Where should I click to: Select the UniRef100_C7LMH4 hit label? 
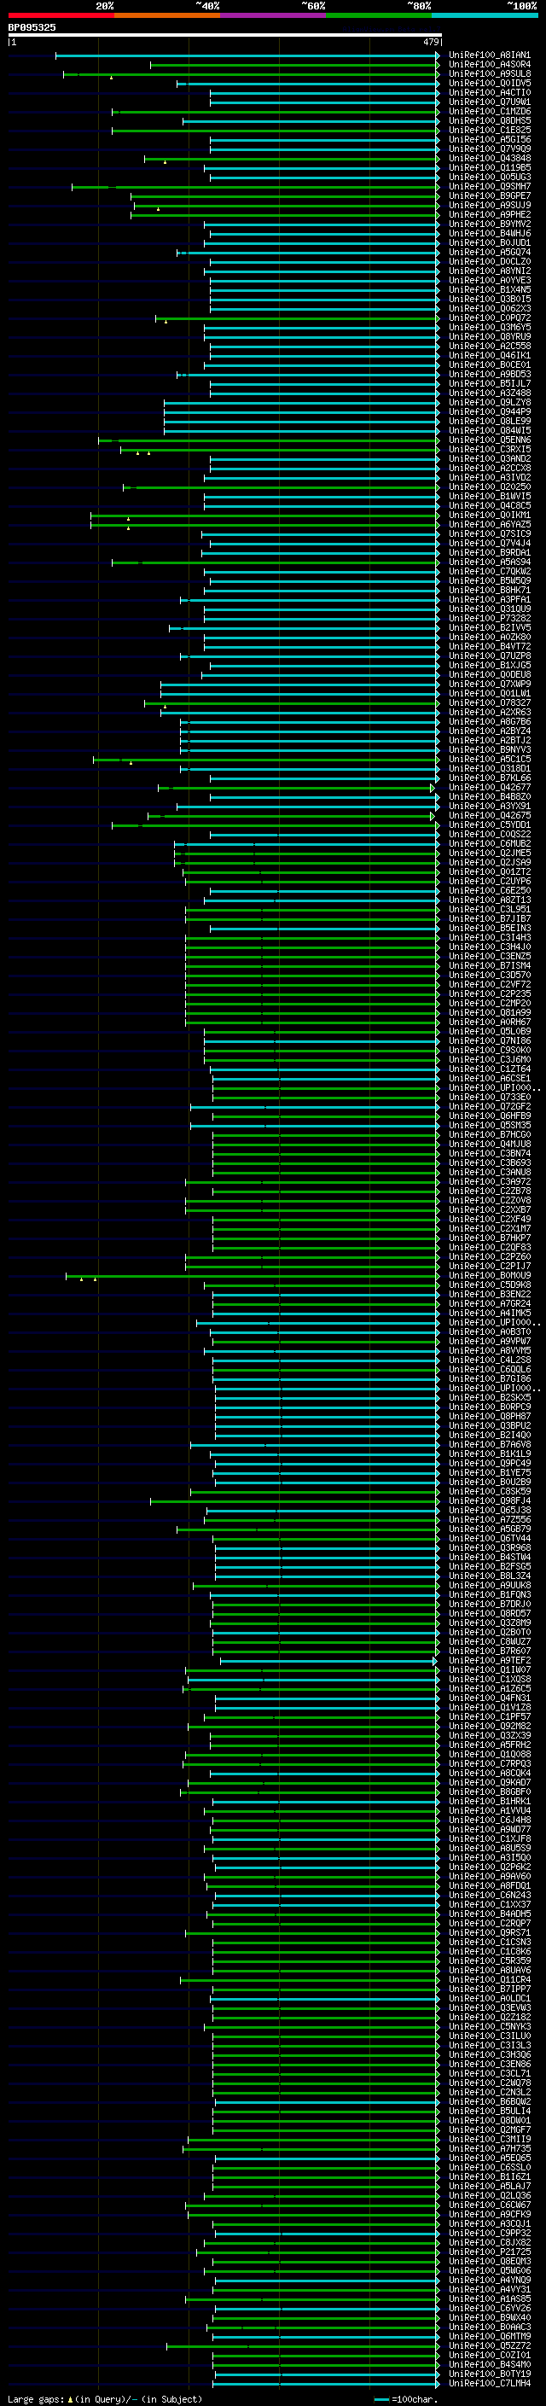click(489, 2384)
